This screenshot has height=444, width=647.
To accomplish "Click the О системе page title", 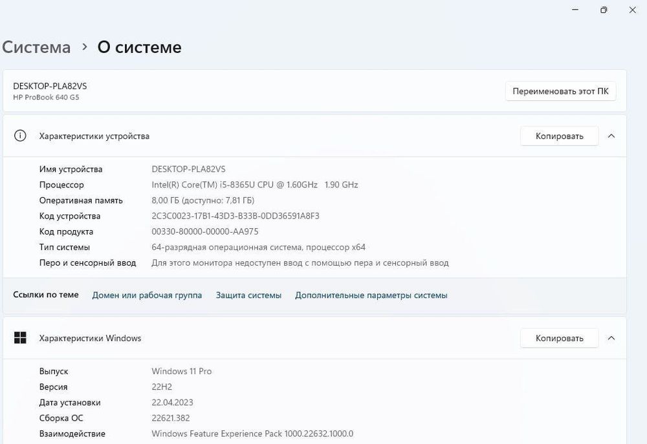I will coord(140,47).
